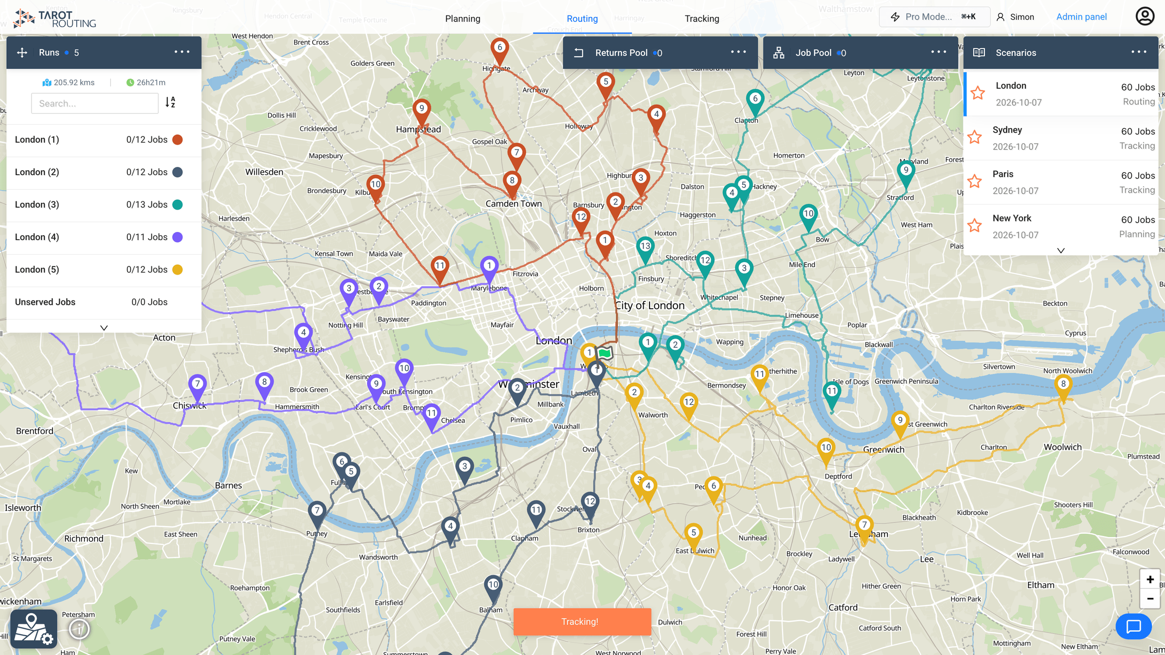Expand the London (2) run row
This screenshot has width=1165, height=655.
104,172
